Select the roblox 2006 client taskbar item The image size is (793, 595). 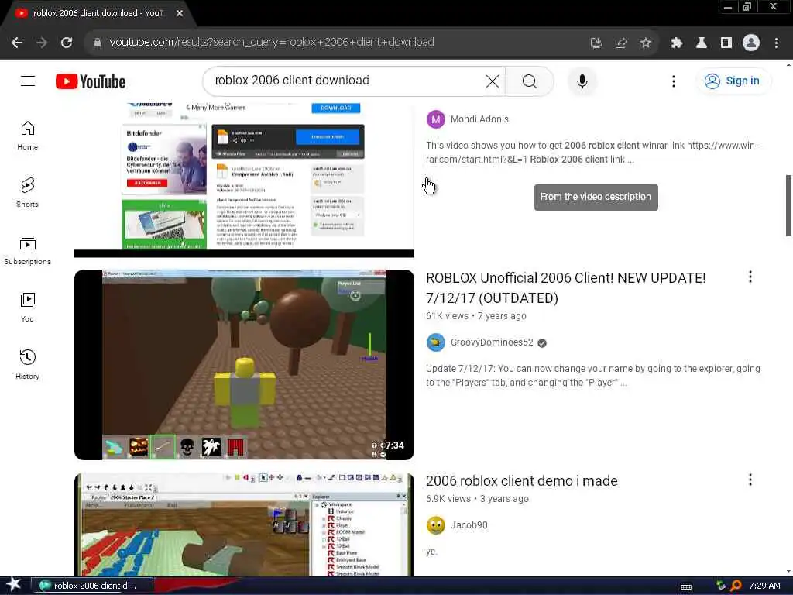coord(91,586)
